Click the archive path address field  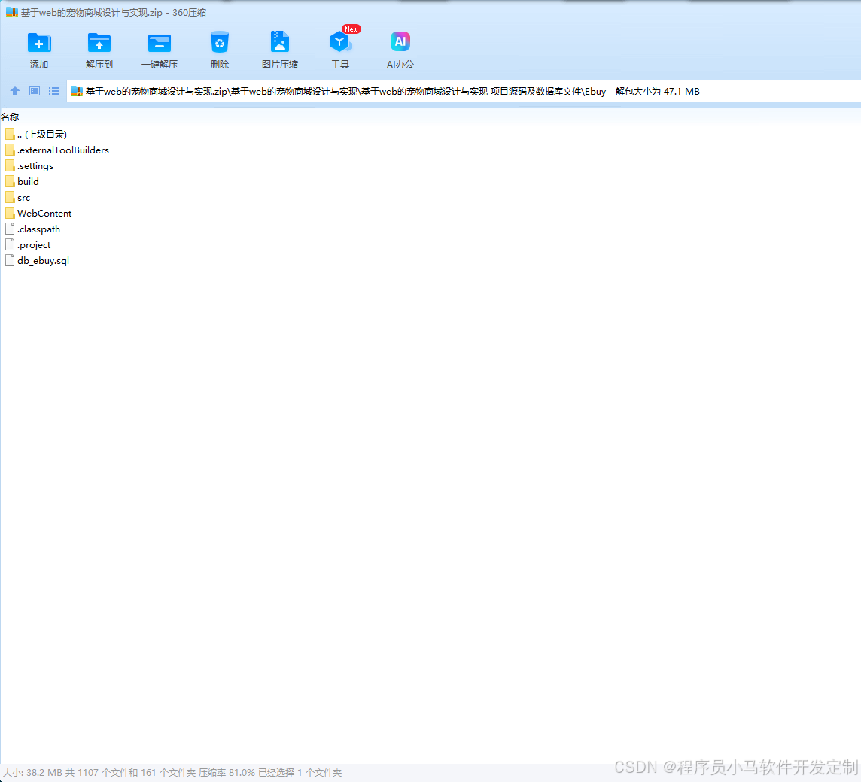click(x=464, y=91)
